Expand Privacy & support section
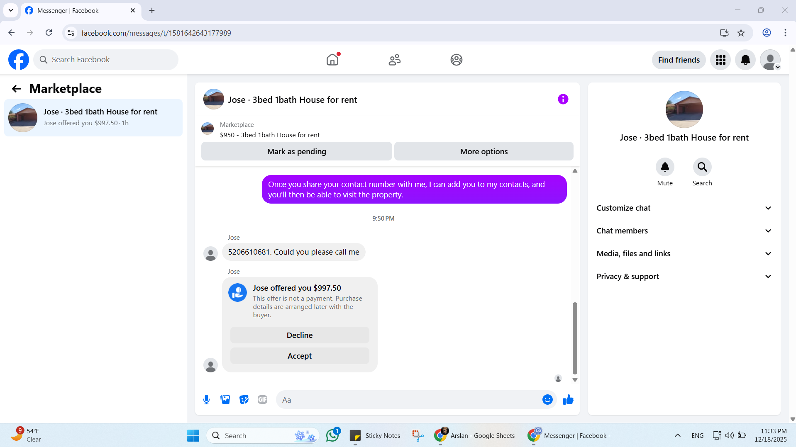This screenshot has height=447, width=796. coord(684,277)
